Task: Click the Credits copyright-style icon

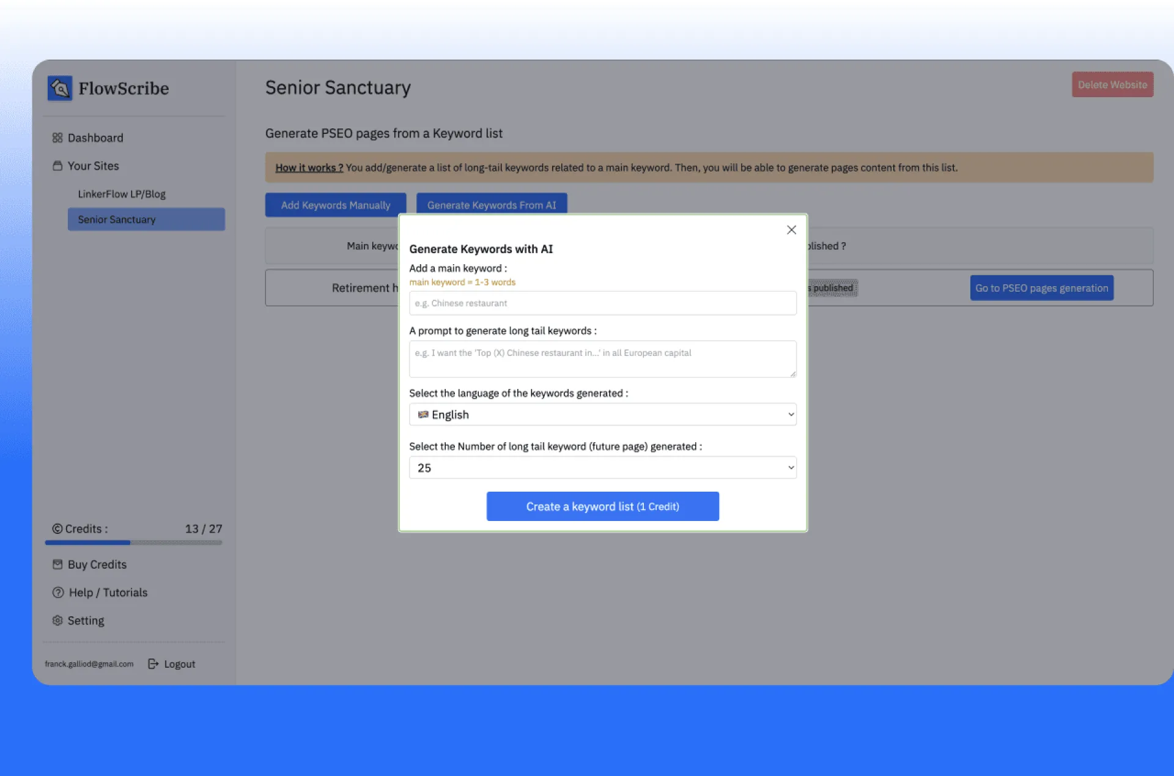Action: point(57,529)
